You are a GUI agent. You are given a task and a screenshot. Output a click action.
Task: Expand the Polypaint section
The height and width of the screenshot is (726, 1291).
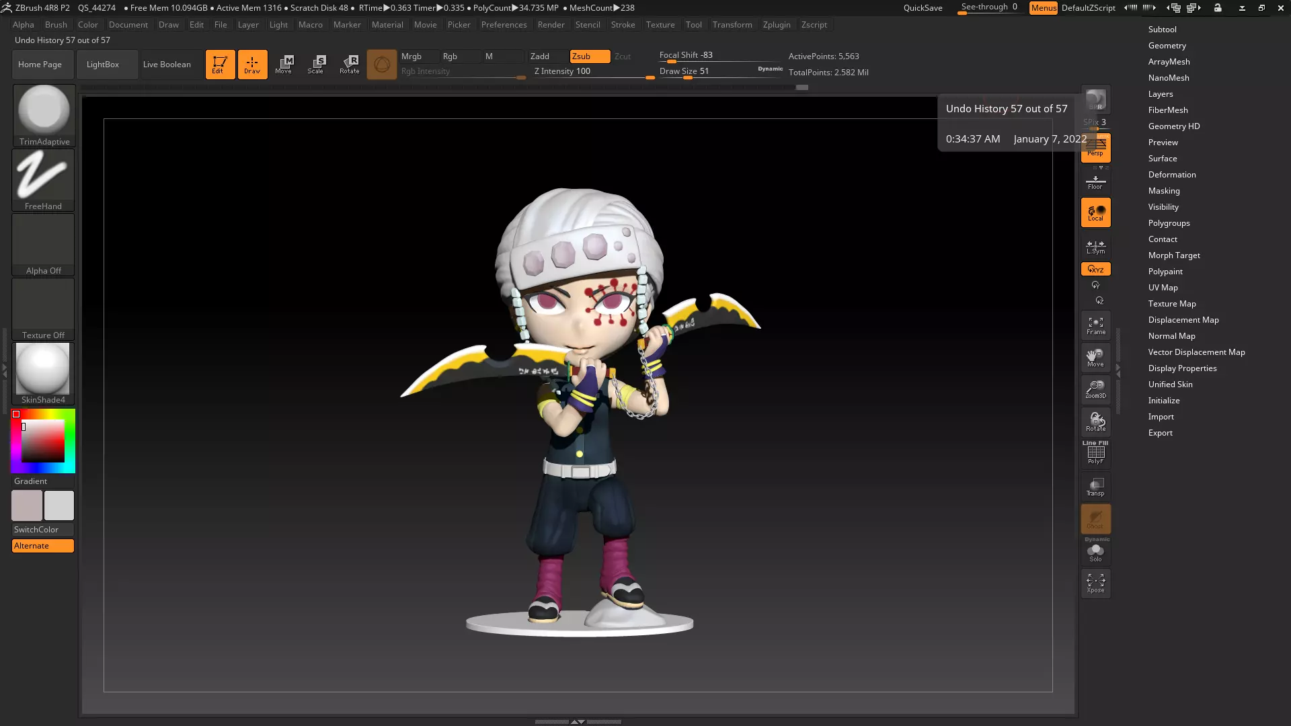tap(1165, 272)
